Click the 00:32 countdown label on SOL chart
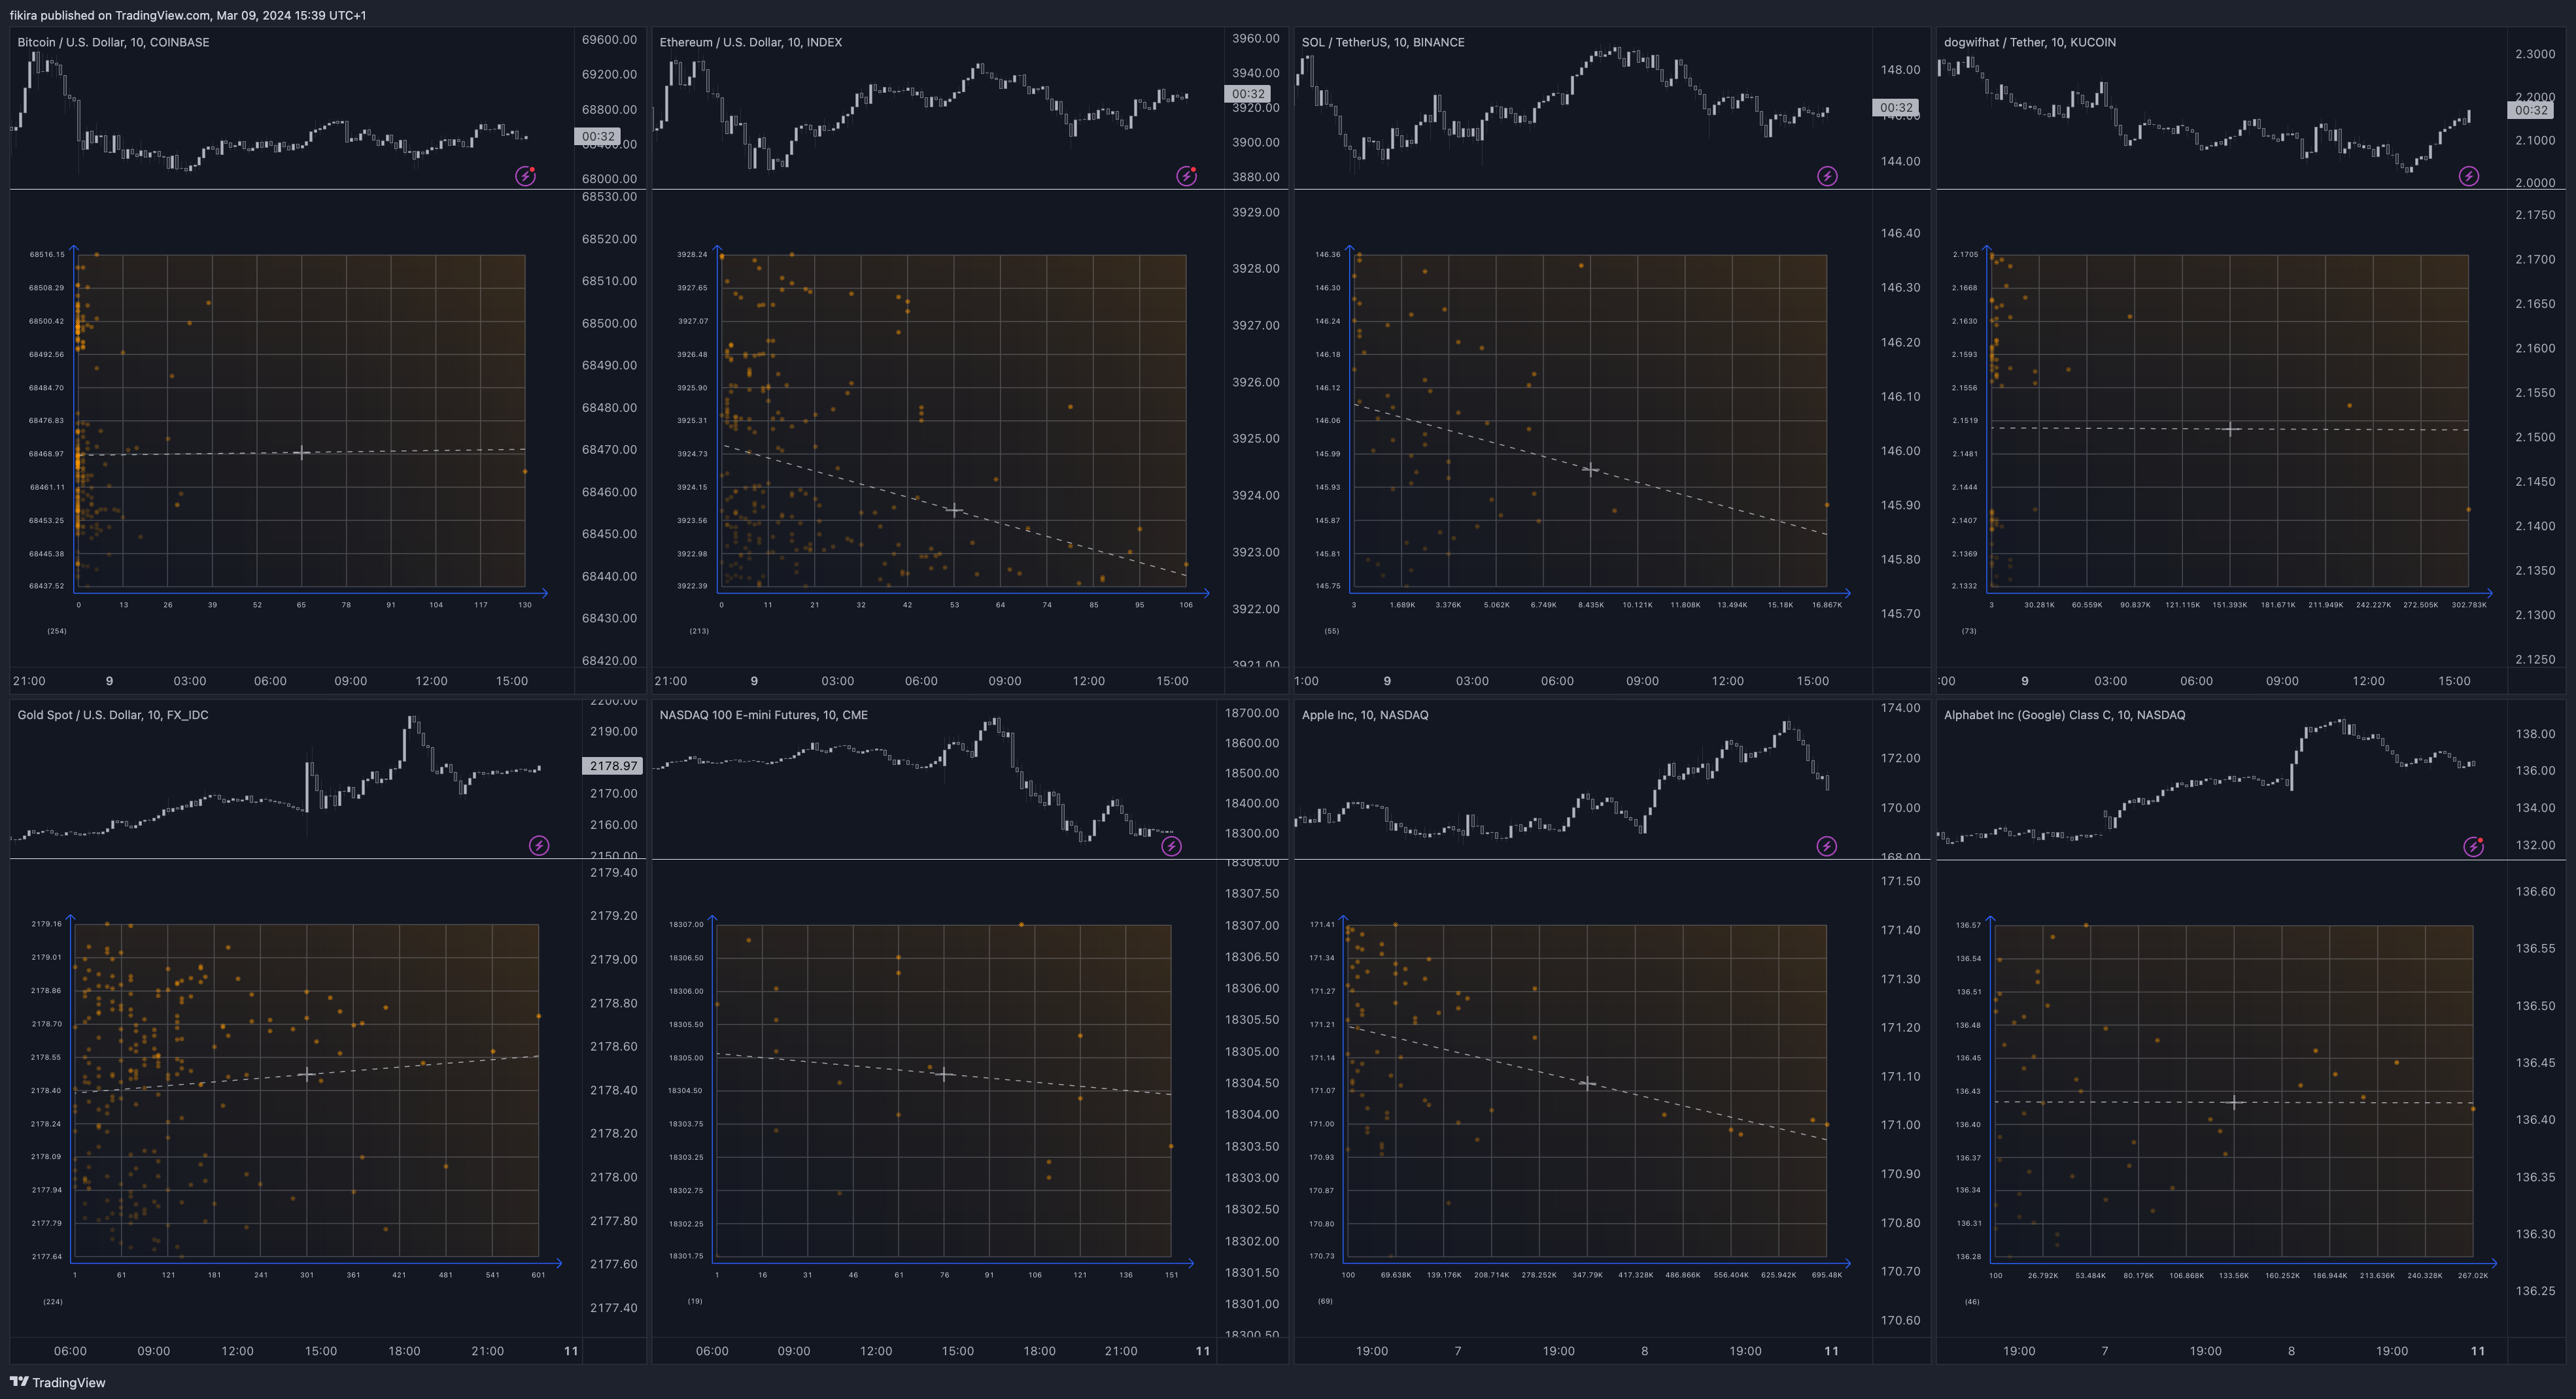This screenshot has width=2576, height=1399. [x=1896, y=107]
